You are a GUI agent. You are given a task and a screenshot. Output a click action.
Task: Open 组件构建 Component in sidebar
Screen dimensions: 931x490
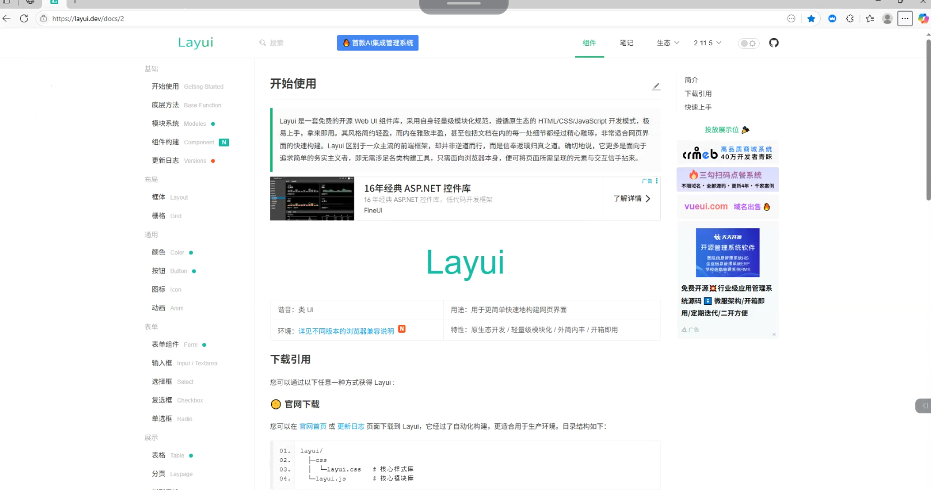[x=190, y=142]
